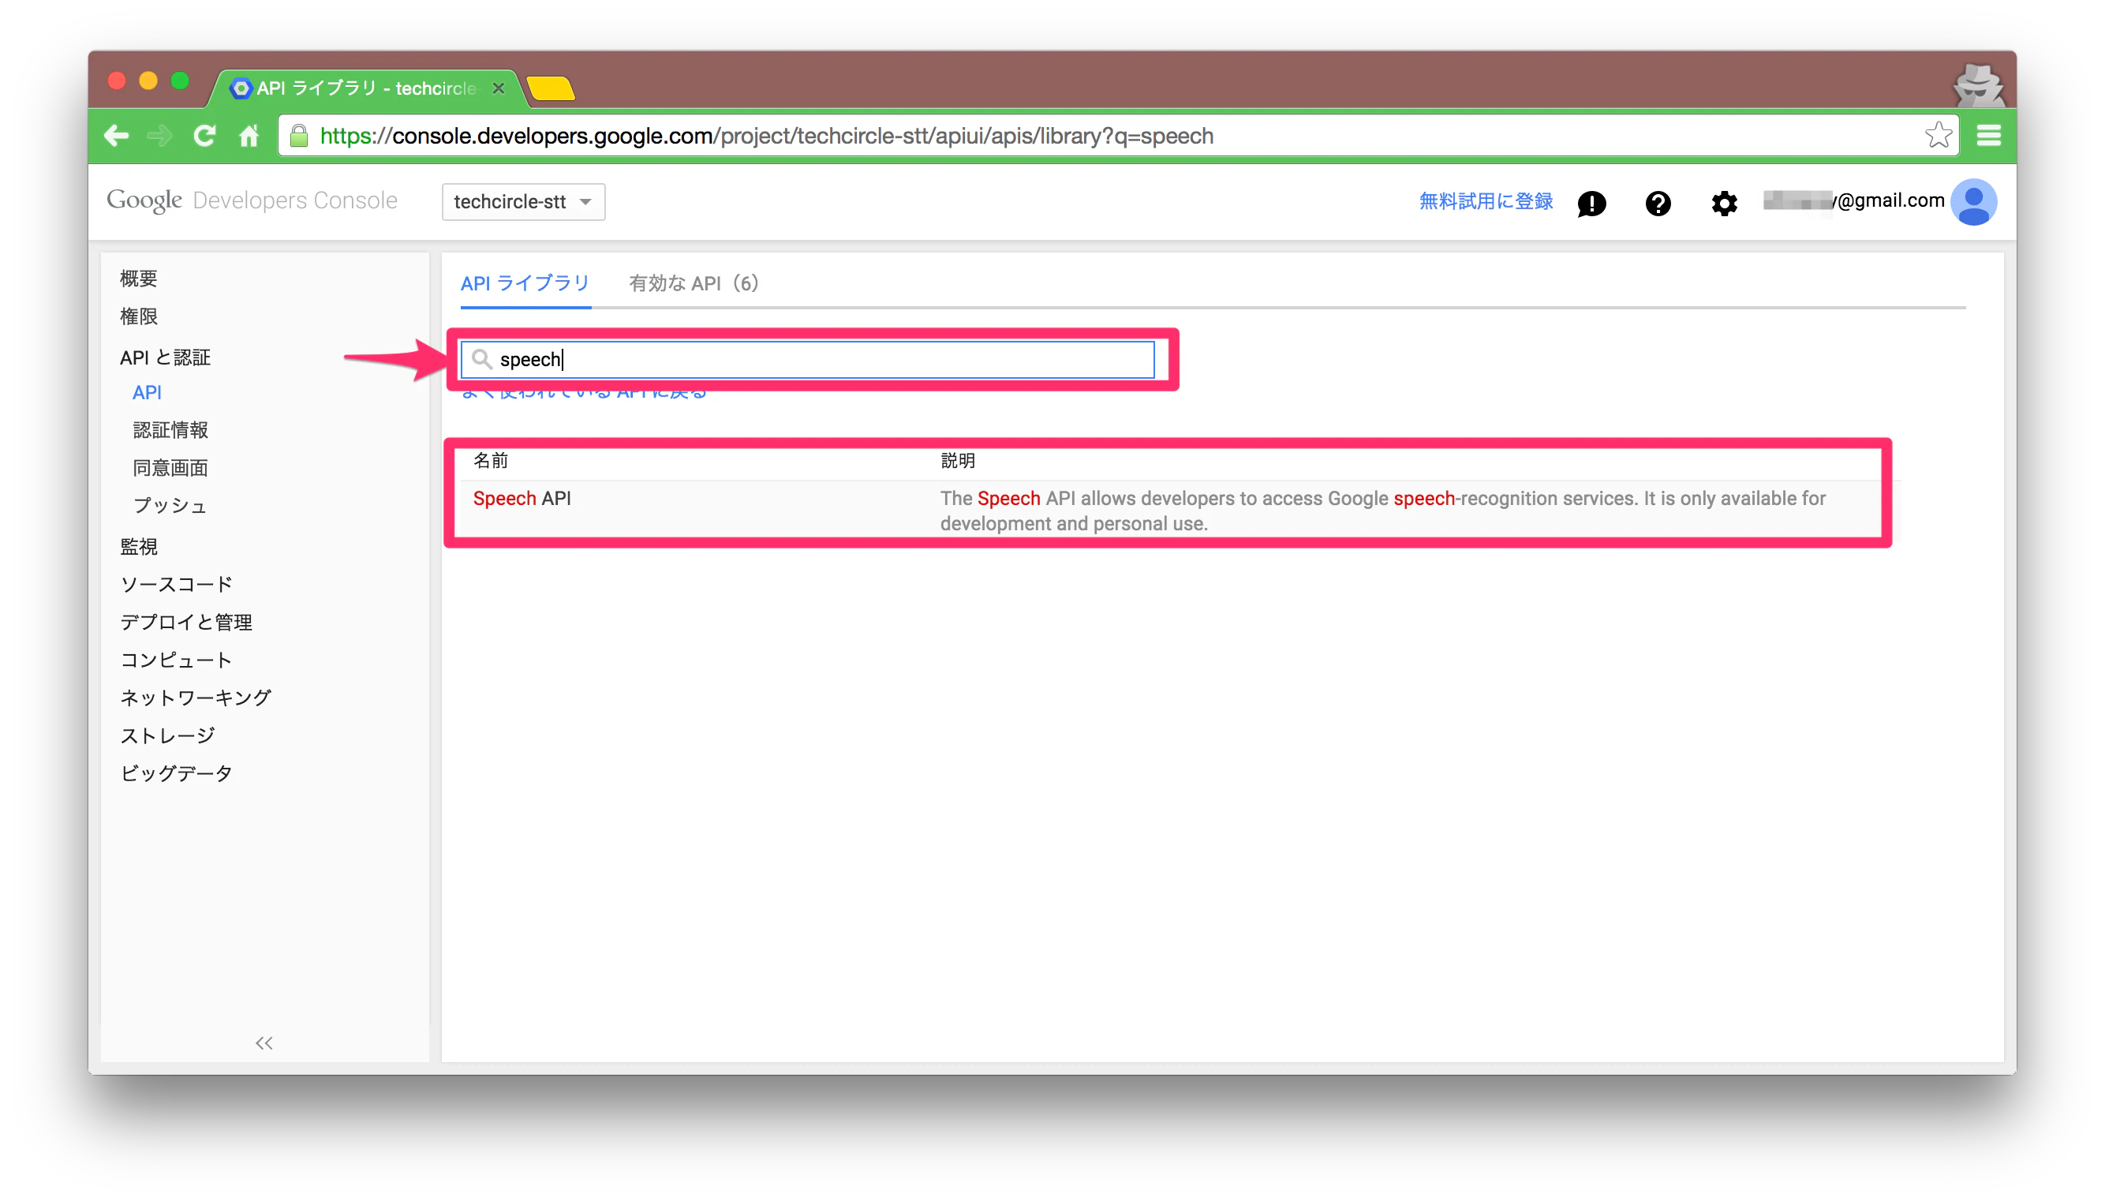The image size is (2105, 1201).
Task: Open a new tab with the yellow tab button
Action: pyautogui.click(x=551, y=88)
